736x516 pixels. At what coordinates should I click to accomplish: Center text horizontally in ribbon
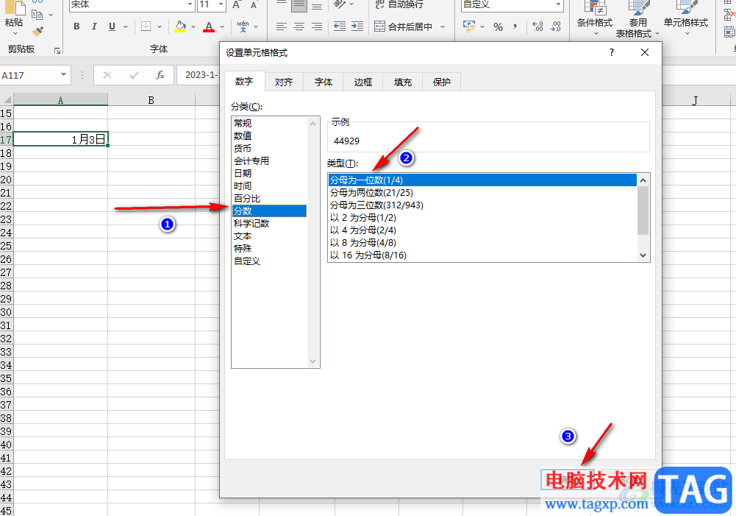pyautogui.click(x=299, y=26)
